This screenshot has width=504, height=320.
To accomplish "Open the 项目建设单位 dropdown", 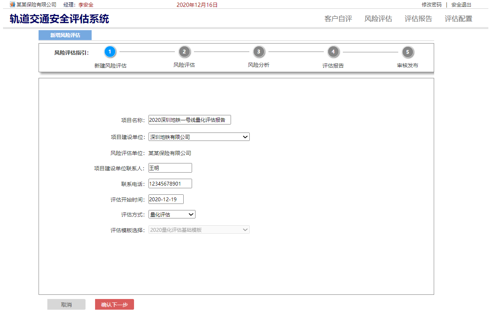I will (x=199, y=137).
